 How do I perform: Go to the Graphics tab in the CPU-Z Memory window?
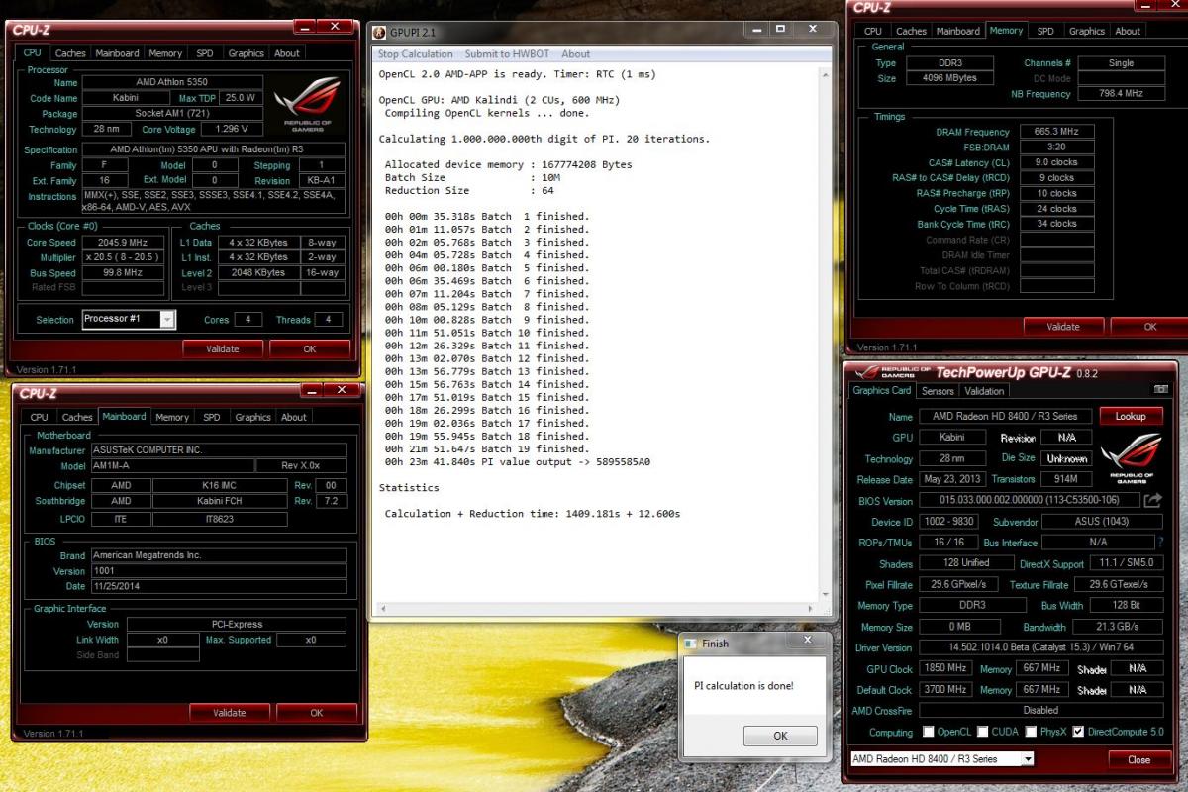[1086, 31]
